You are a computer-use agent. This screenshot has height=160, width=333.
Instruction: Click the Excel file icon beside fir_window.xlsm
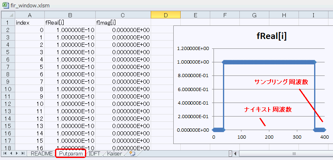(6, 5)
